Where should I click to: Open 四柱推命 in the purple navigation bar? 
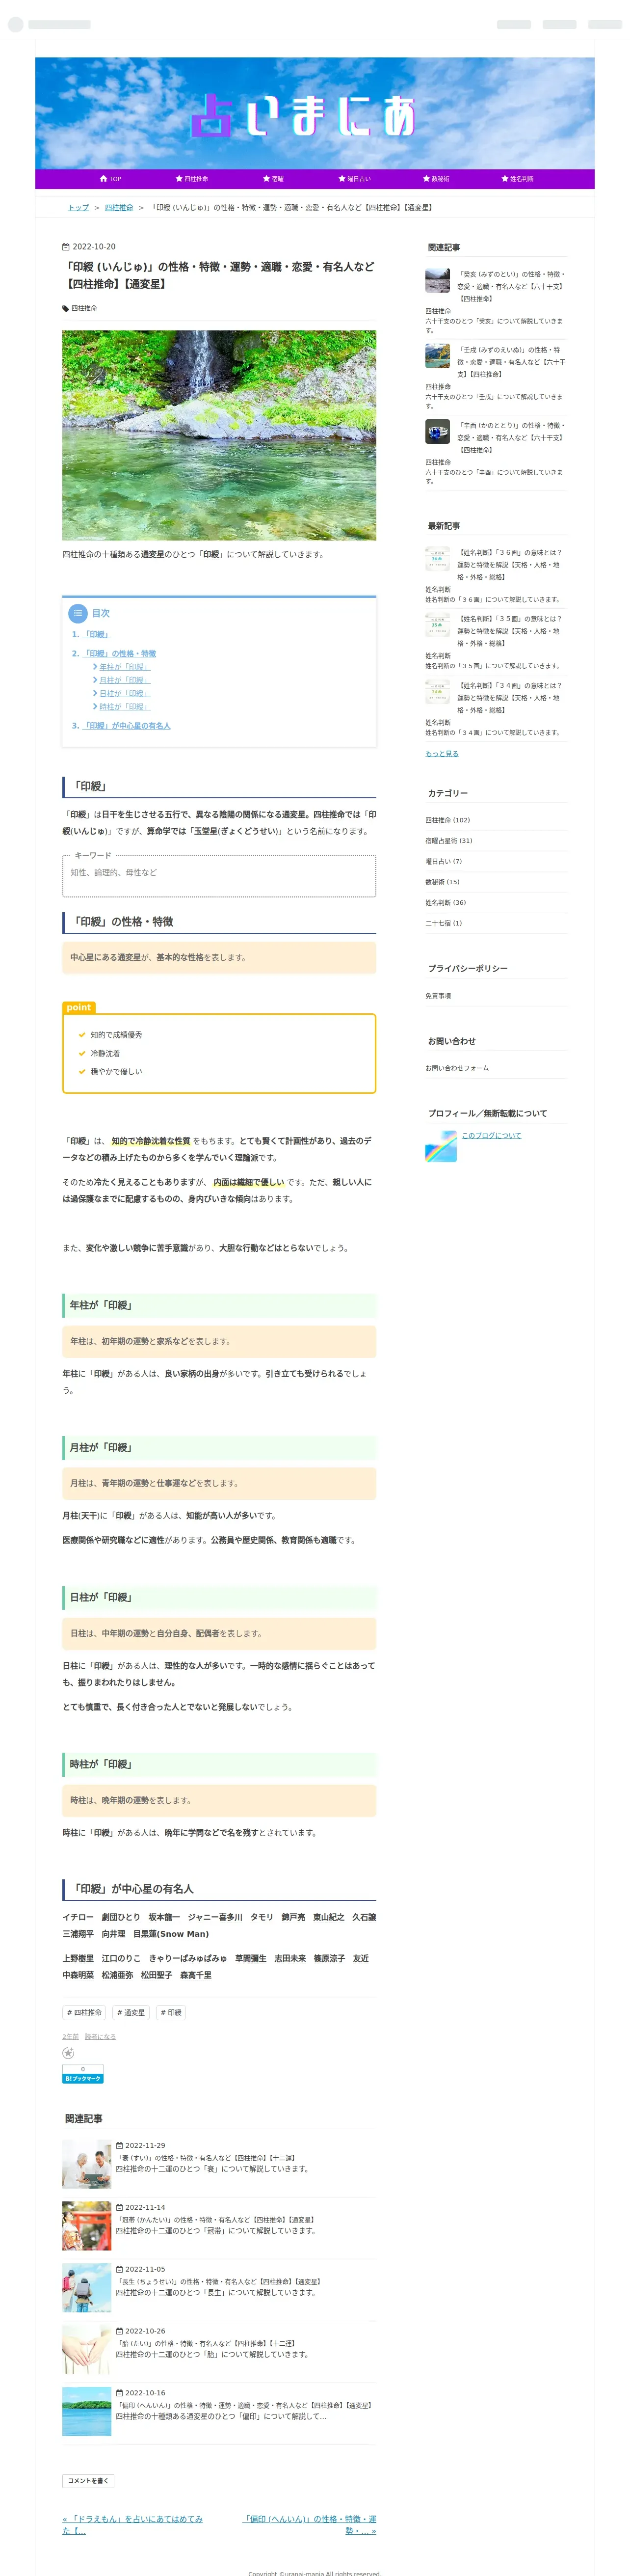pos(192,179)
